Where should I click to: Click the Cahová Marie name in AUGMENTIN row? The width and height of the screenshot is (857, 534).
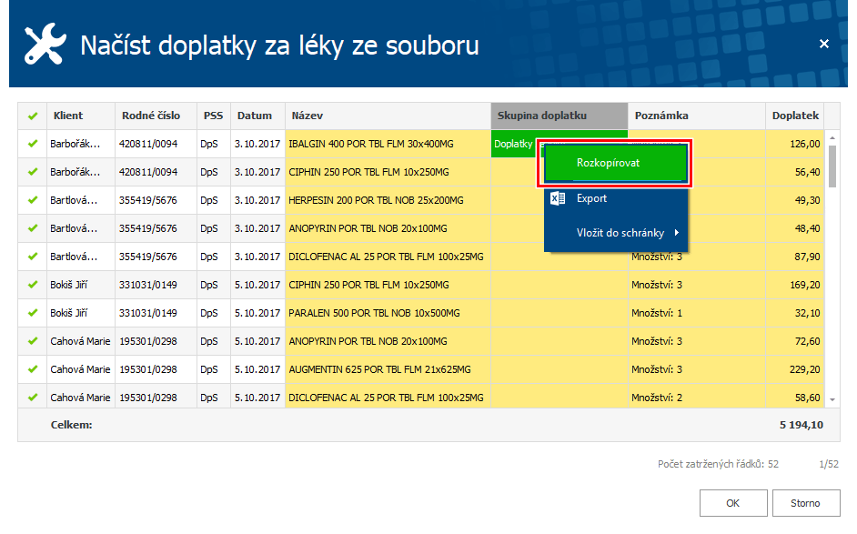[80, 369]
